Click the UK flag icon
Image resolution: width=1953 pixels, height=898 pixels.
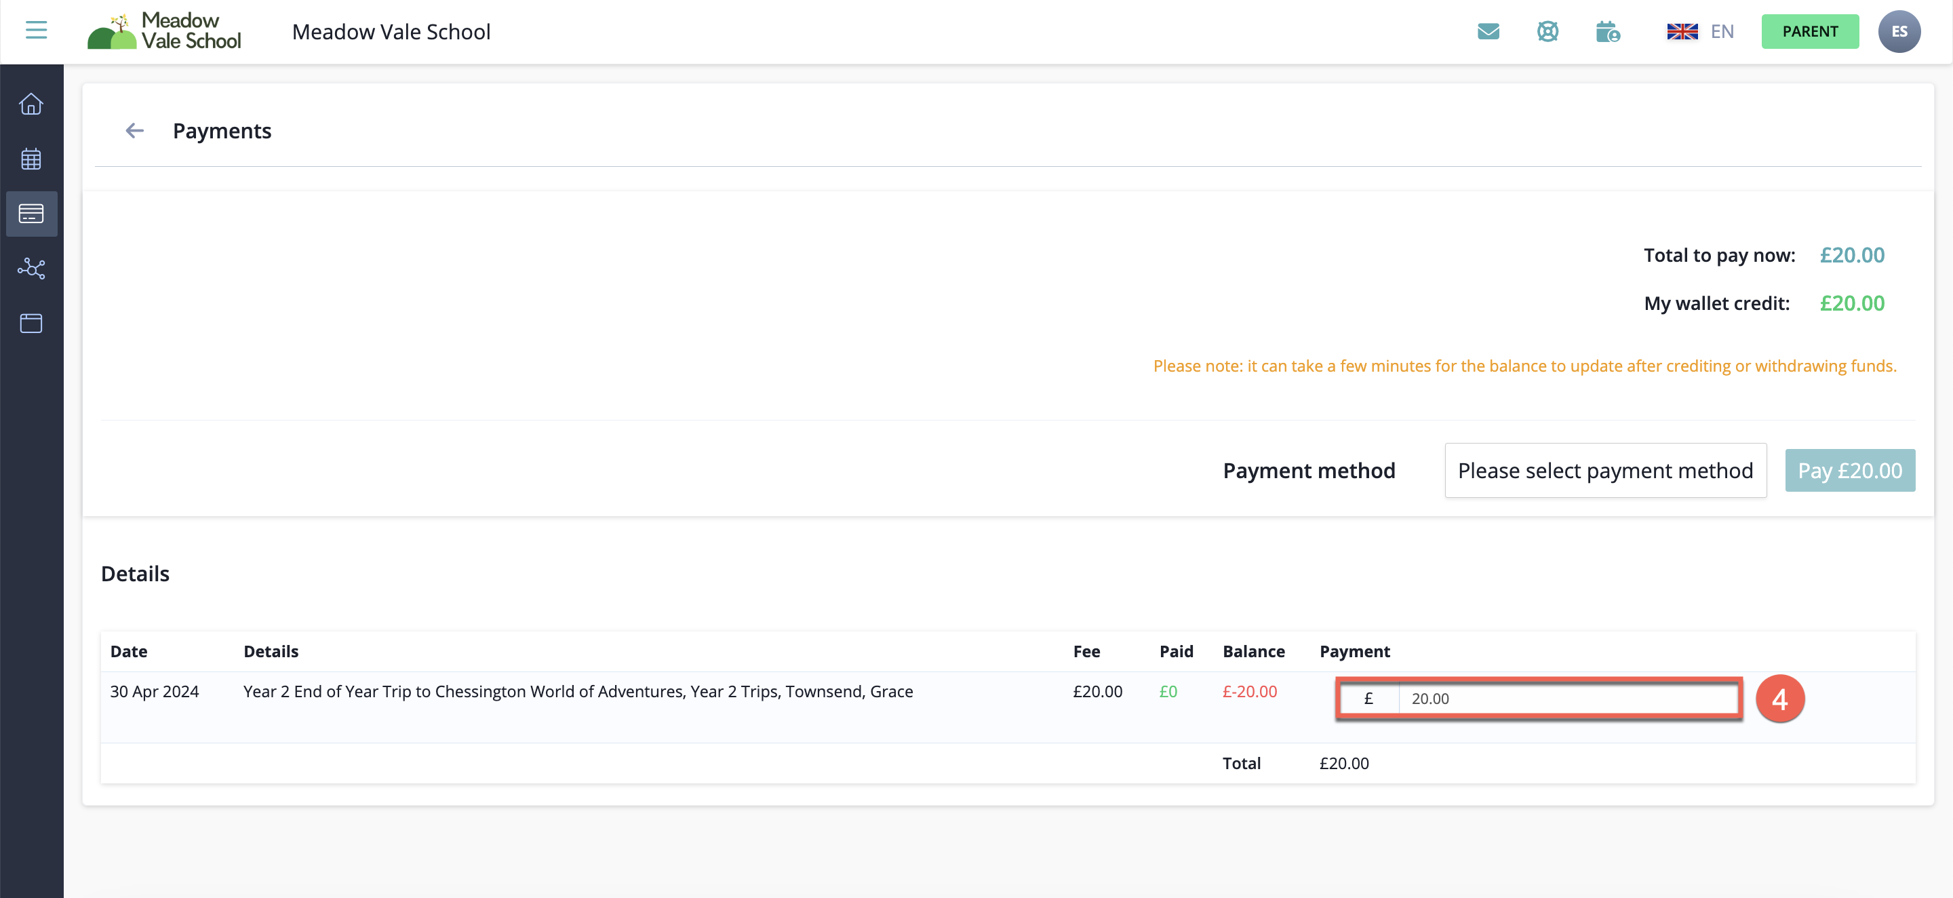pos(1682,31)
